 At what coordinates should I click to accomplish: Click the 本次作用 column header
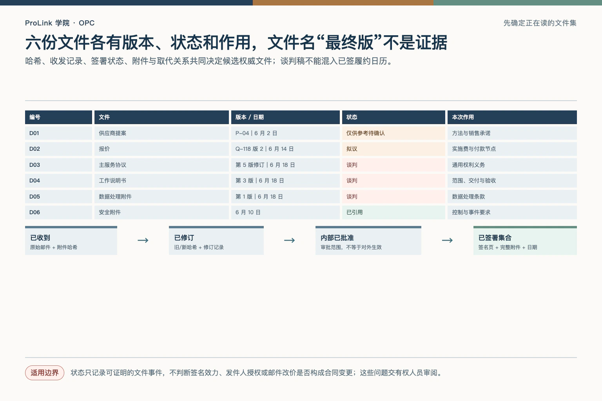pos(512,117)
